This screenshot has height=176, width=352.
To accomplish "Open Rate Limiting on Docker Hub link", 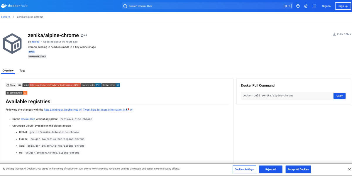I will 61,109.
